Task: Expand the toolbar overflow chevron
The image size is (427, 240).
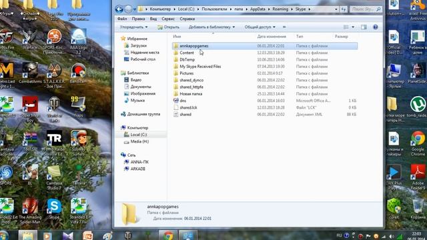Action: [284, 27]
